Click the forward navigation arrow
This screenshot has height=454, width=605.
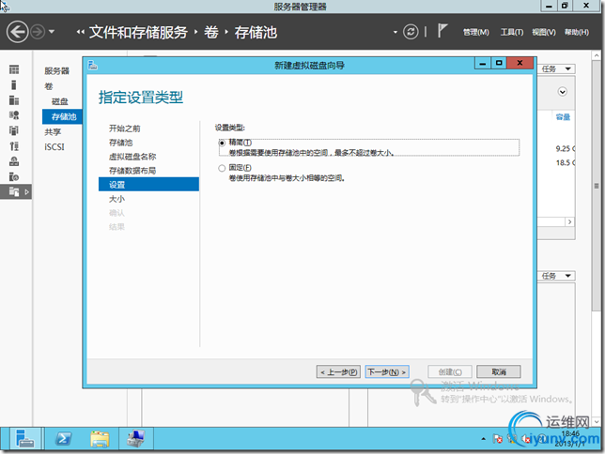(38, 32)
